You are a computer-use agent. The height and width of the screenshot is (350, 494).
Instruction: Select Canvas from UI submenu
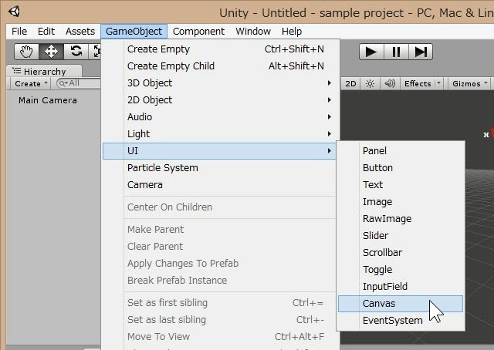click(x=401, y=304)
